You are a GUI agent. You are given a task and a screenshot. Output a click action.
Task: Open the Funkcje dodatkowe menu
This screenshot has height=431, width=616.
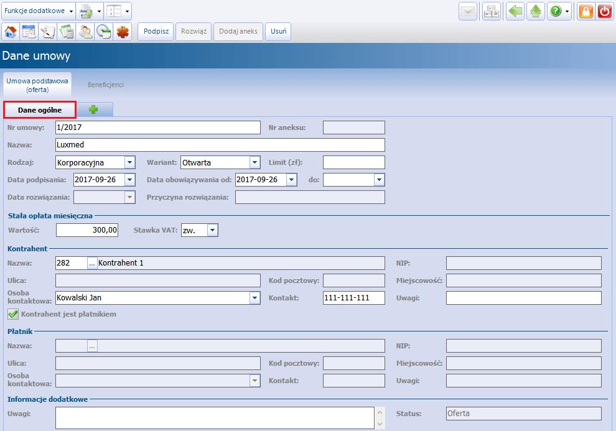click(38, 11)
